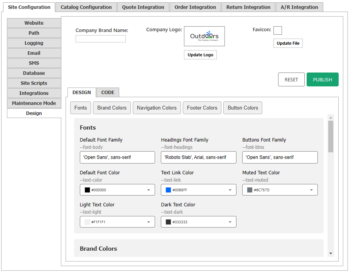351x275 pixels.
Task: Click the scrollbar up arrow
Action: coord(331,118)
